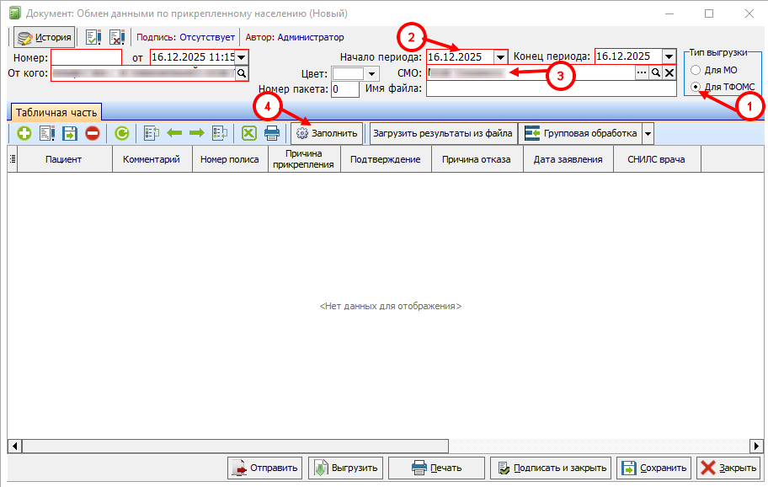Click the green add row icon
The image size is (768, 487).
(24, 133)
